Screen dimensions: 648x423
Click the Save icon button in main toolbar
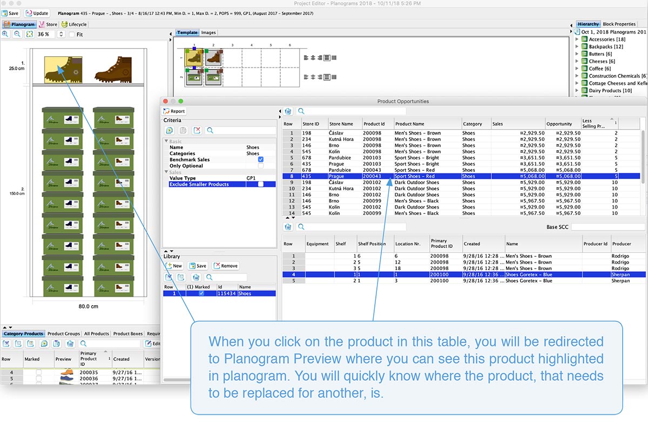click(10, 13)
